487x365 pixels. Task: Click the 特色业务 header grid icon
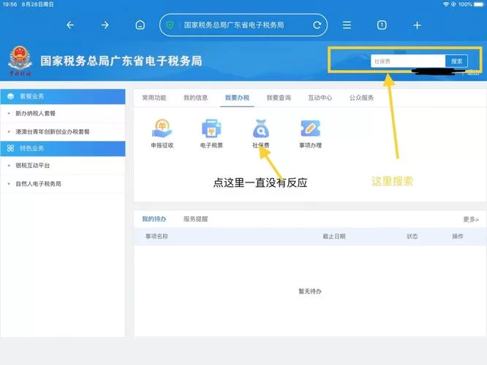click(10, 148)
